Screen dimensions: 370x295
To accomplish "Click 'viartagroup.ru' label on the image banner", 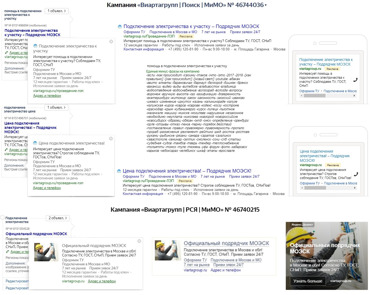I will 341,281.
